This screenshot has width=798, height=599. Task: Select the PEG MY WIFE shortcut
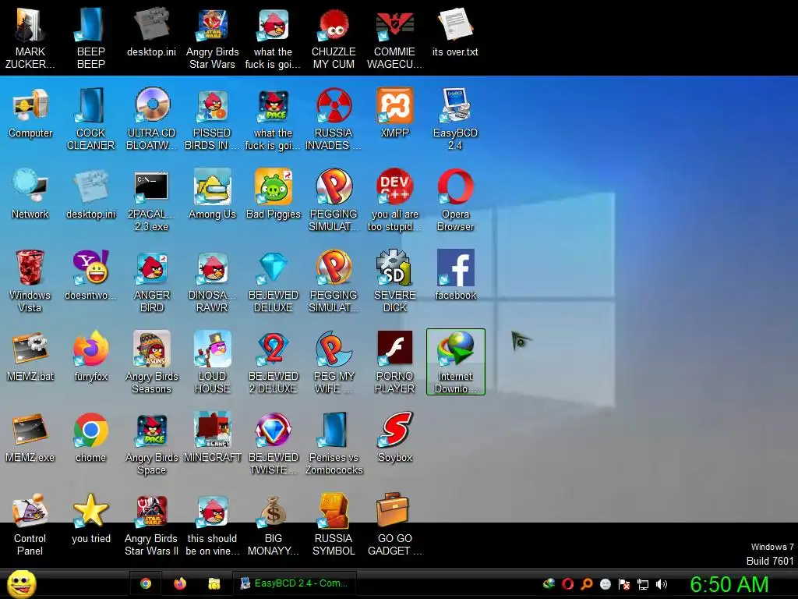(x=334, y=362)
